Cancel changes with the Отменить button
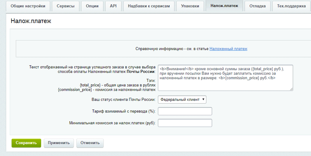 [x=90, y=142]
